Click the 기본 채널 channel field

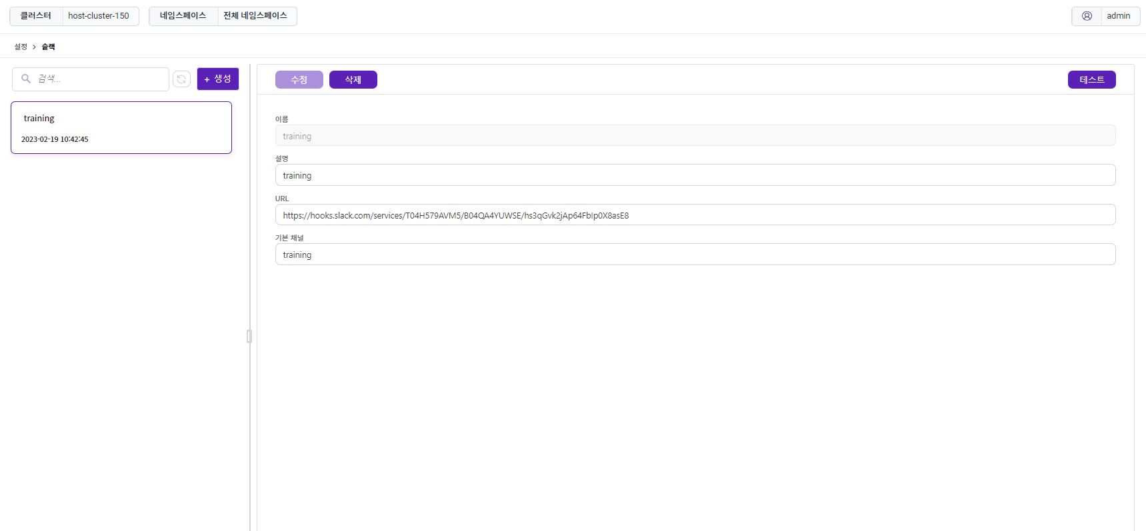click(695, 255)
